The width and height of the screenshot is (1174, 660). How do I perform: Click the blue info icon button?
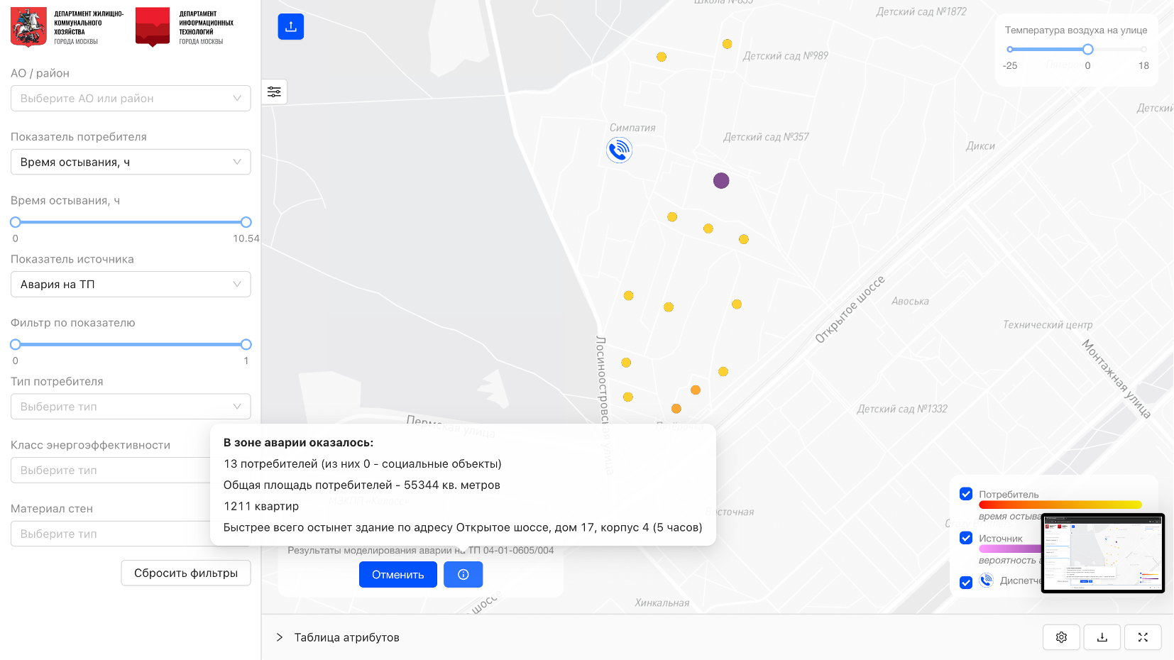[463, 574]
